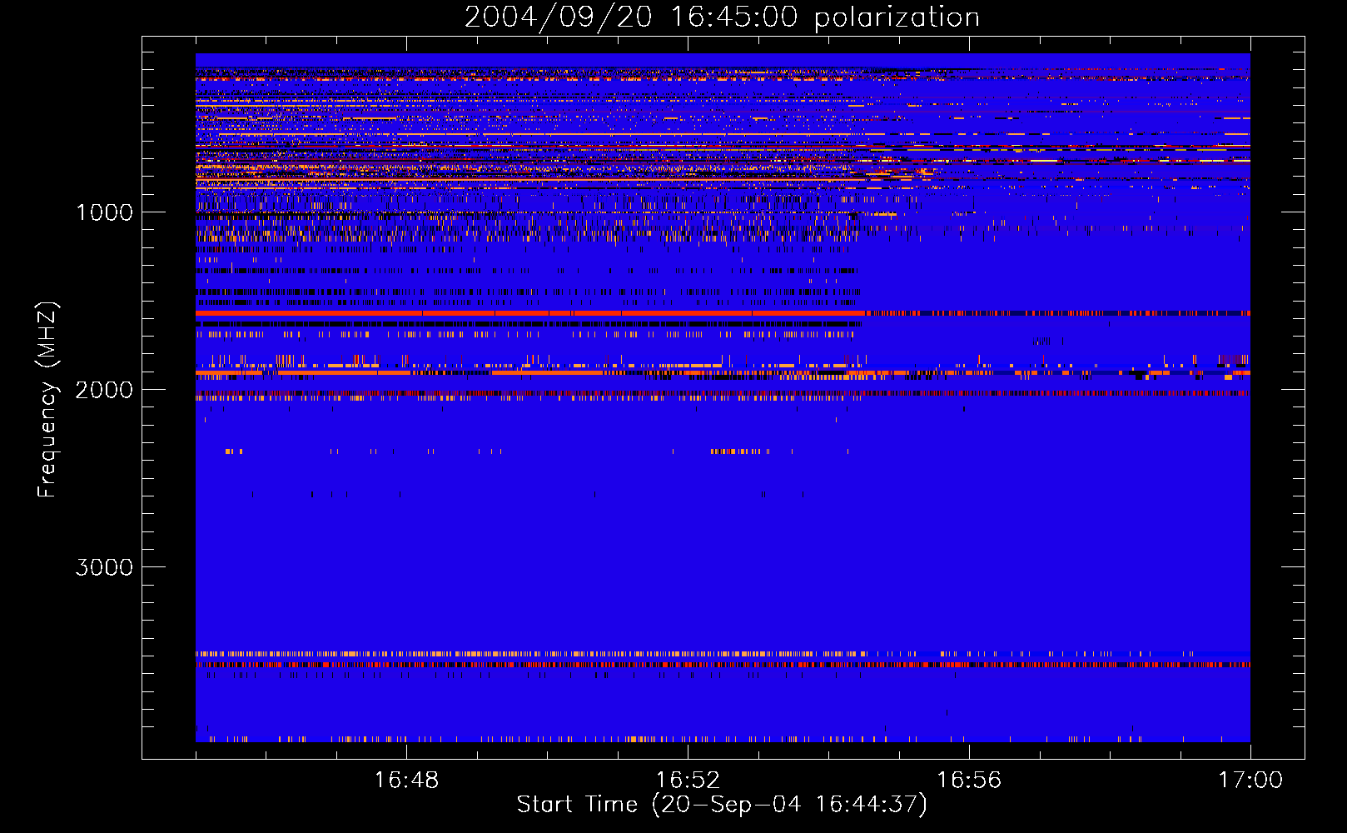
Task: Click the "3000" frequency tick label
Action: tap(104, 567)
